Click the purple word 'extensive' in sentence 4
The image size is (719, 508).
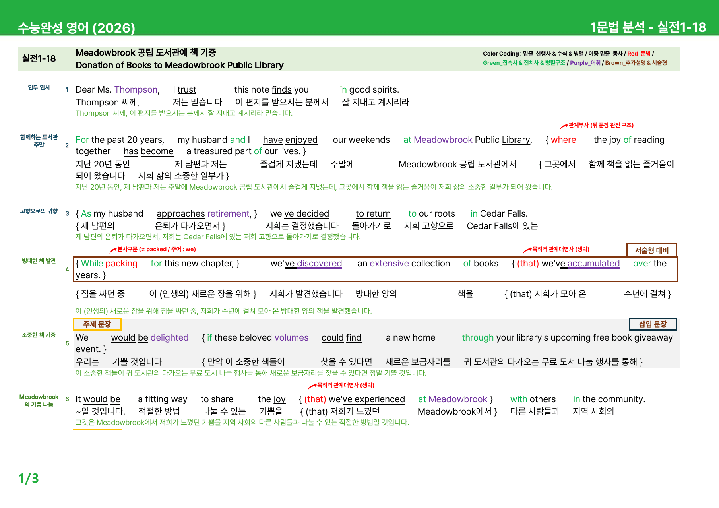click(x=389, y=264)
